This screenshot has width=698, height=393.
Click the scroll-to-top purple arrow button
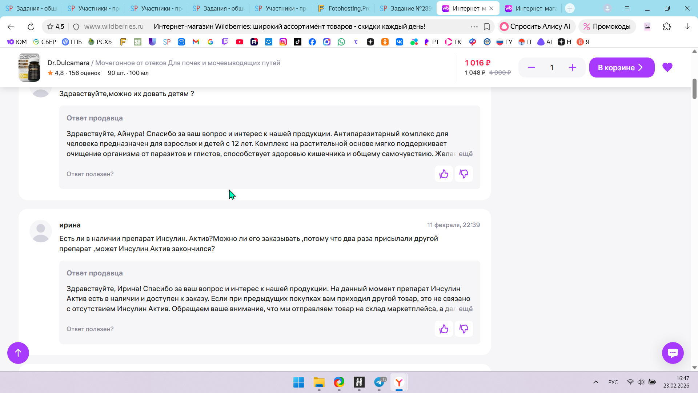18,353
